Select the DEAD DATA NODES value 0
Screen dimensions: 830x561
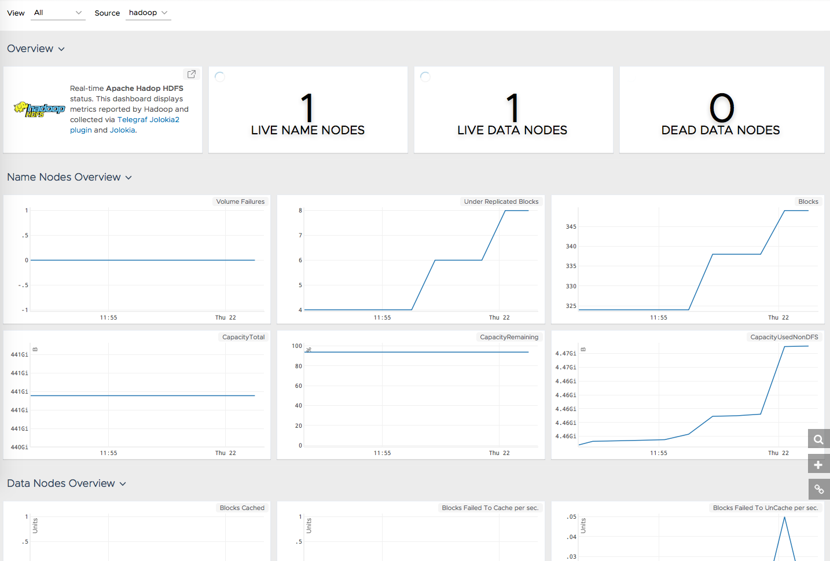[722, 108]
